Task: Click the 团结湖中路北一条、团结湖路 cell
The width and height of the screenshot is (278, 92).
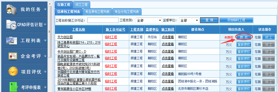Action: click(198, 81)
